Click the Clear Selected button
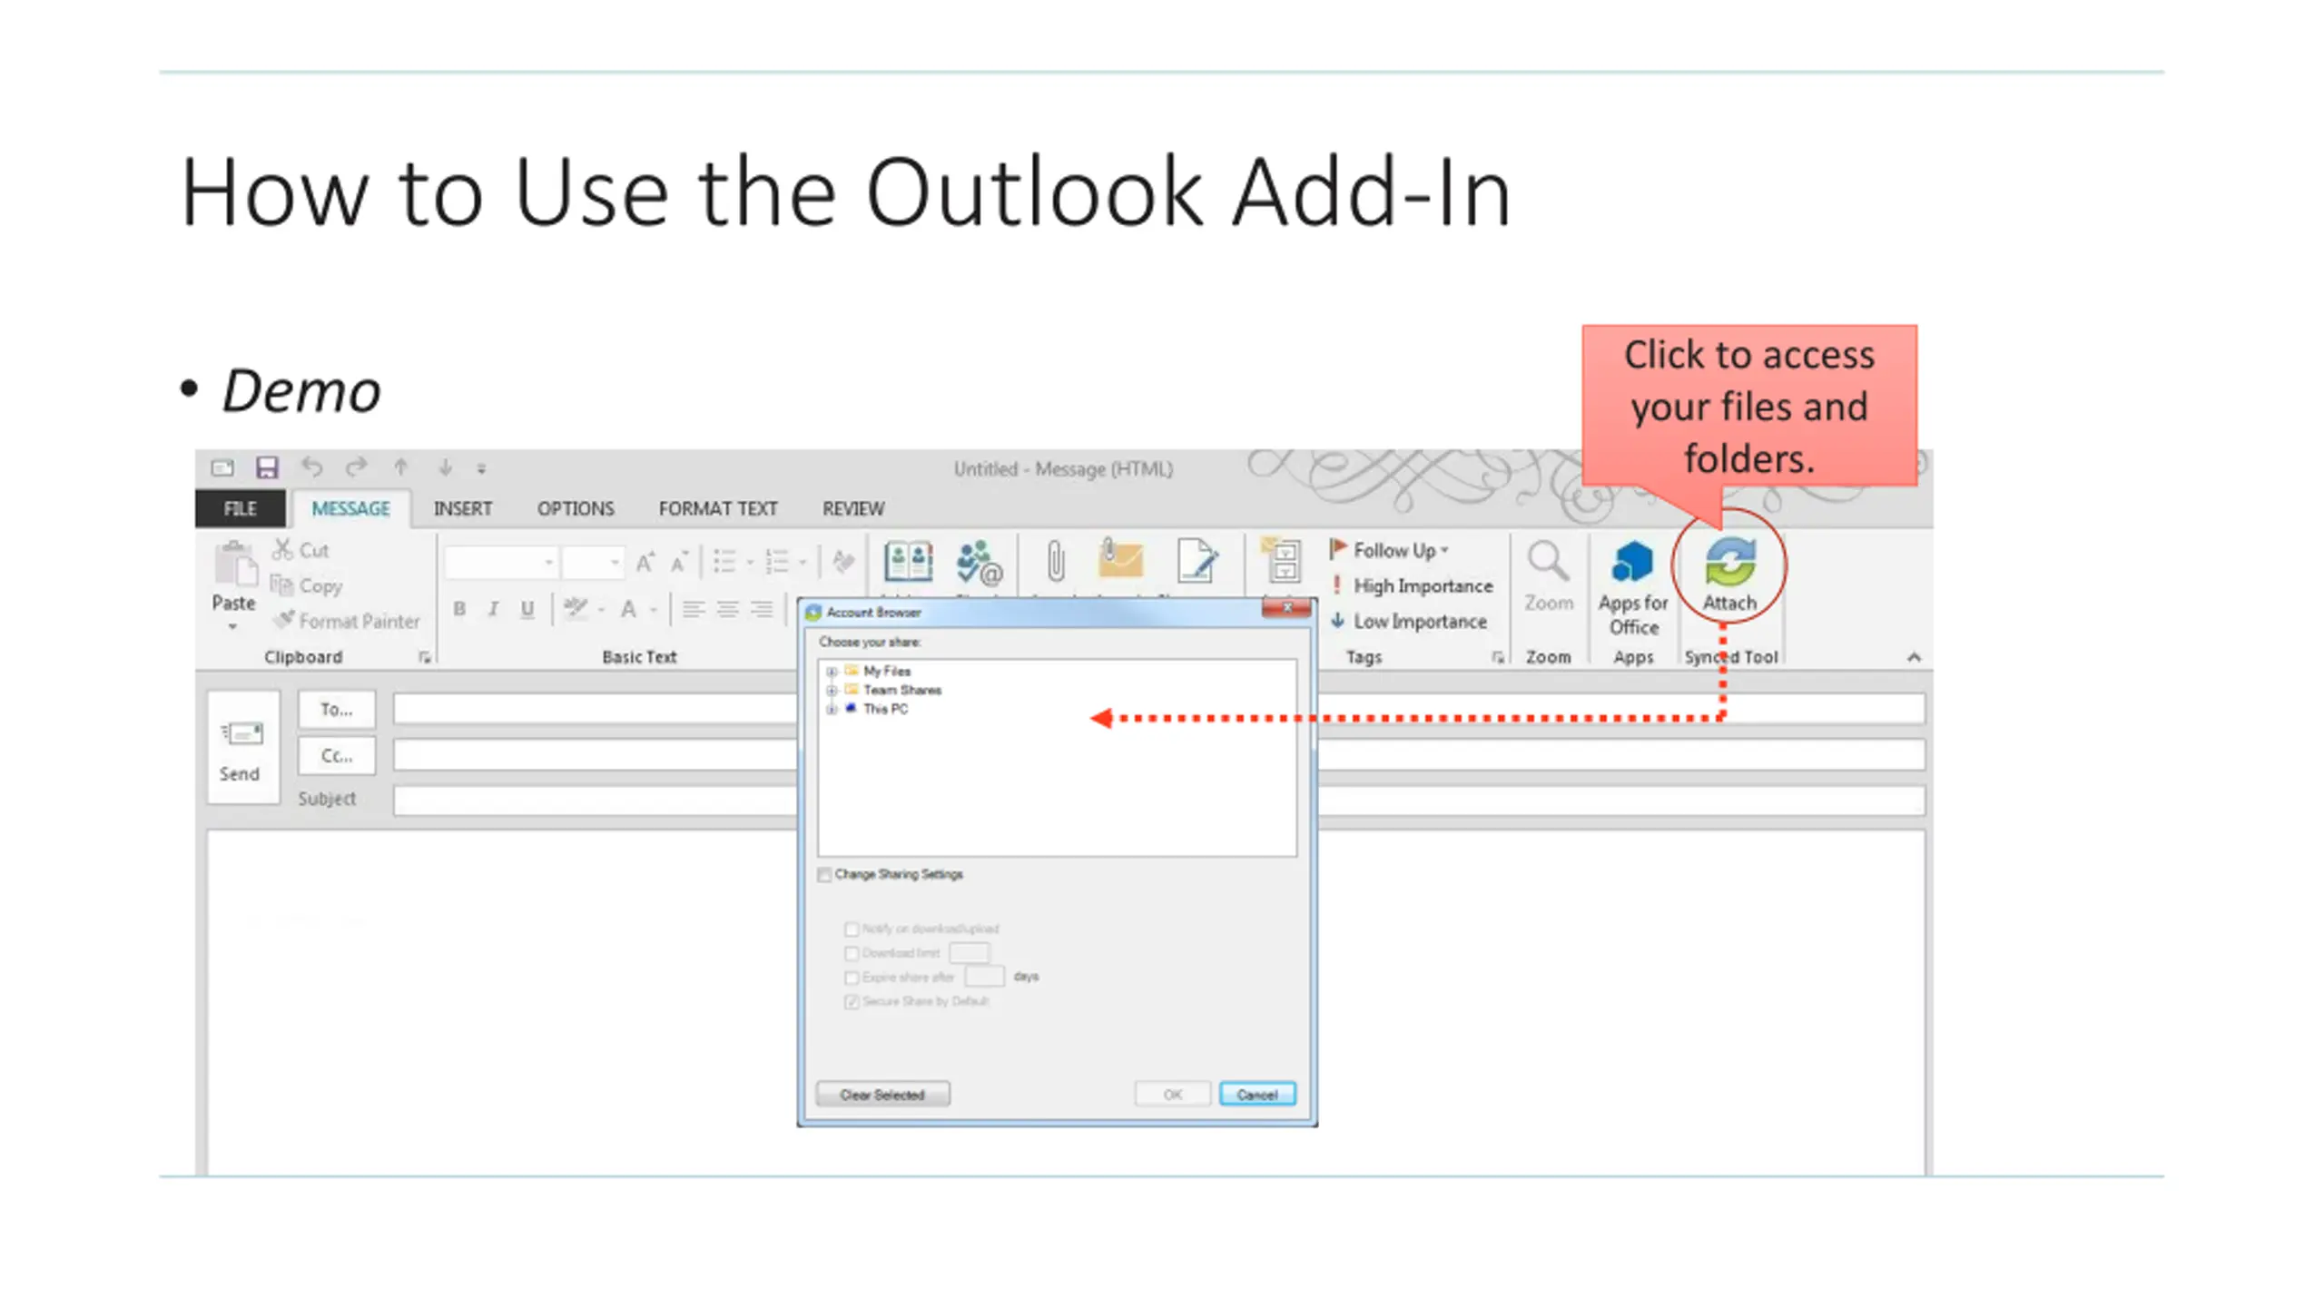 882,1094
